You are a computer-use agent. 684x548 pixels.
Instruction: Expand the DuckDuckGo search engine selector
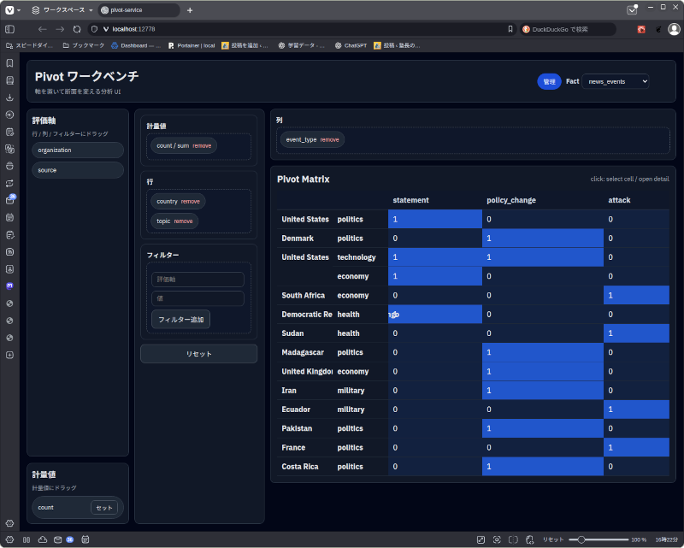(x=526, y=29)
